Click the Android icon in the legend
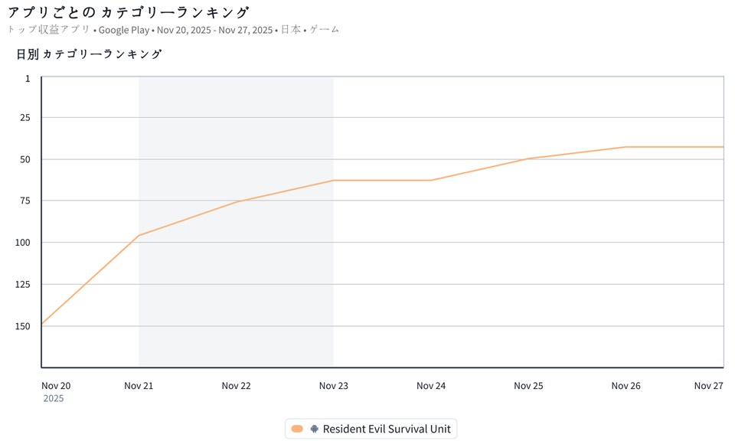This screenshot has height=441, width=735. [x=315, y=430]
